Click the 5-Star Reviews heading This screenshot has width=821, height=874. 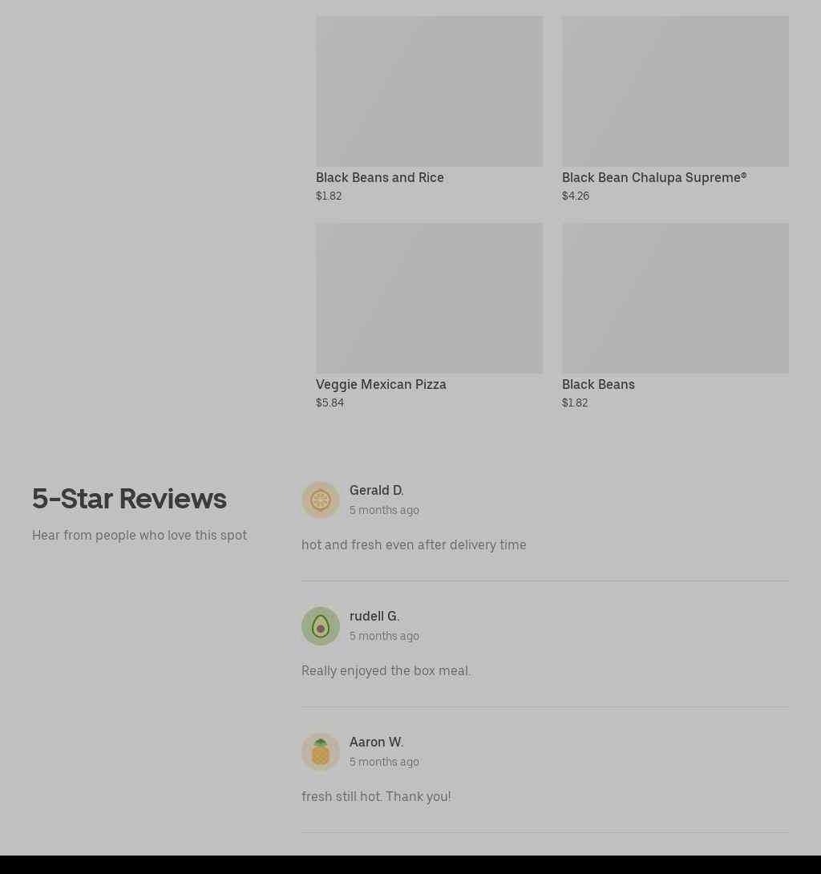(x=129, y=498)
